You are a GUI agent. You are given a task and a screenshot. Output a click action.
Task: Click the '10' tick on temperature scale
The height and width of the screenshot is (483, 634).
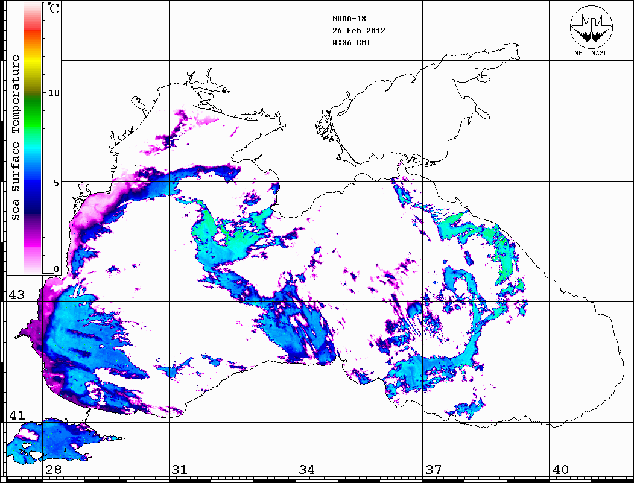[x=54, y=93]
